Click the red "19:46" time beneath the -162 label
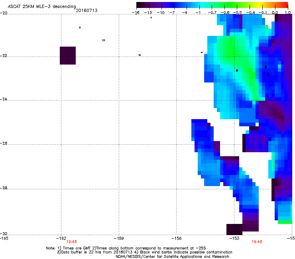Viewport: 295px width, 259px height. tap(71, 242)
